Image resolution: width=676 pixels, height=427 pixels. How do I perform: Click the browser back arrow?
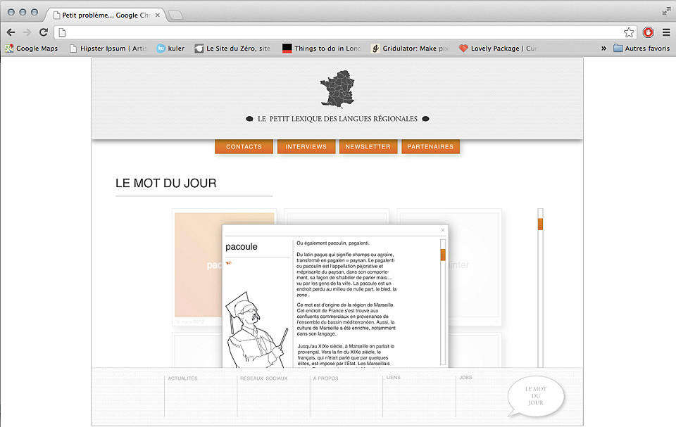pos(11,32)
